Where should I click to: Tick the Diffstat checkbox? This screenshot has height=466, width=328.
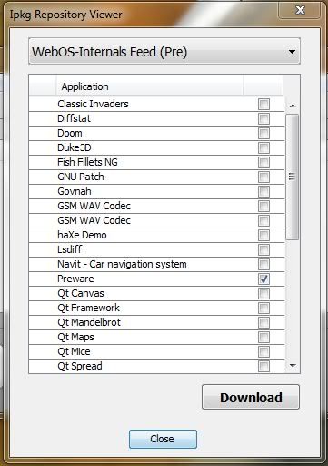click(263, 118)
